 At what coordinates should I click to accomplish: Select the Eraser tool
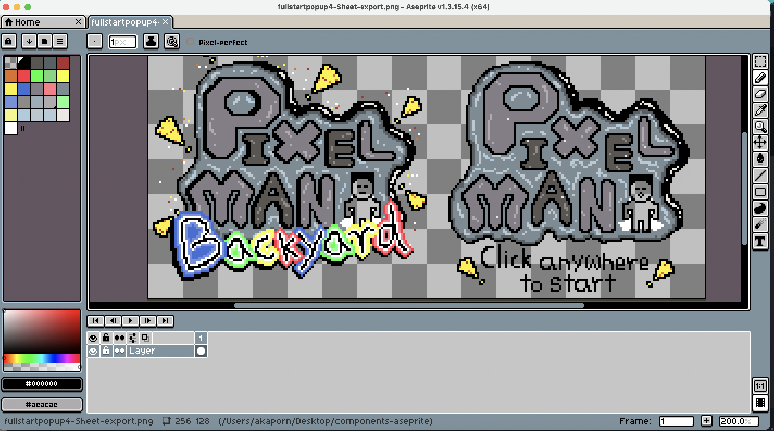pos(760,94)
